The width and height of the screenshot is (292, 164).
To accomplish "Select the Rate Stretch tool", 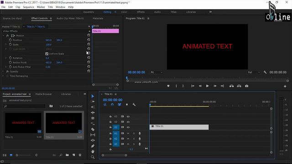I will pos(93,118).
